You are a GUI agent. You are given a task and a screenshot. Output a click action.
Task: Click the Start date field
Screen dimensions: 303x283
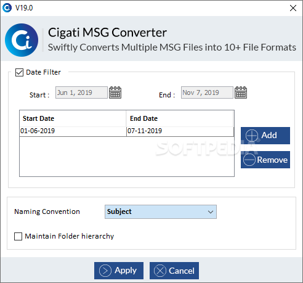pos(81,92)
